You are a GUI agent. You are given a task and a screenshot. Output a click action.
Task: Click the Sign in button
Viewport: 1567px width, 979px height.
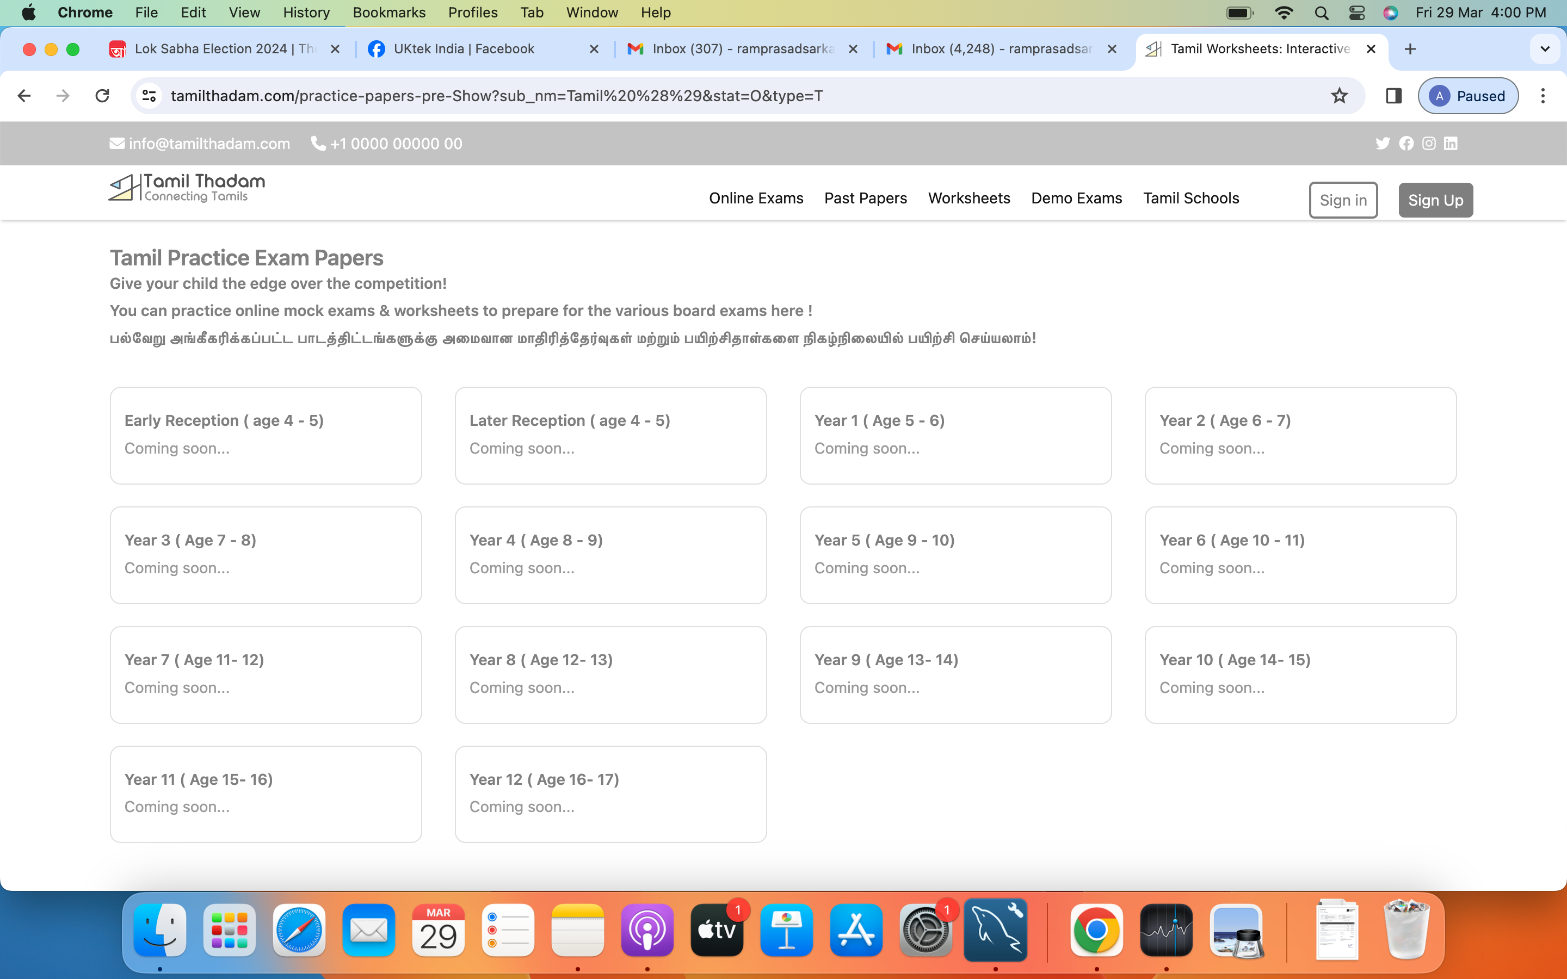pyautogui.click(x=1343, y=200)
